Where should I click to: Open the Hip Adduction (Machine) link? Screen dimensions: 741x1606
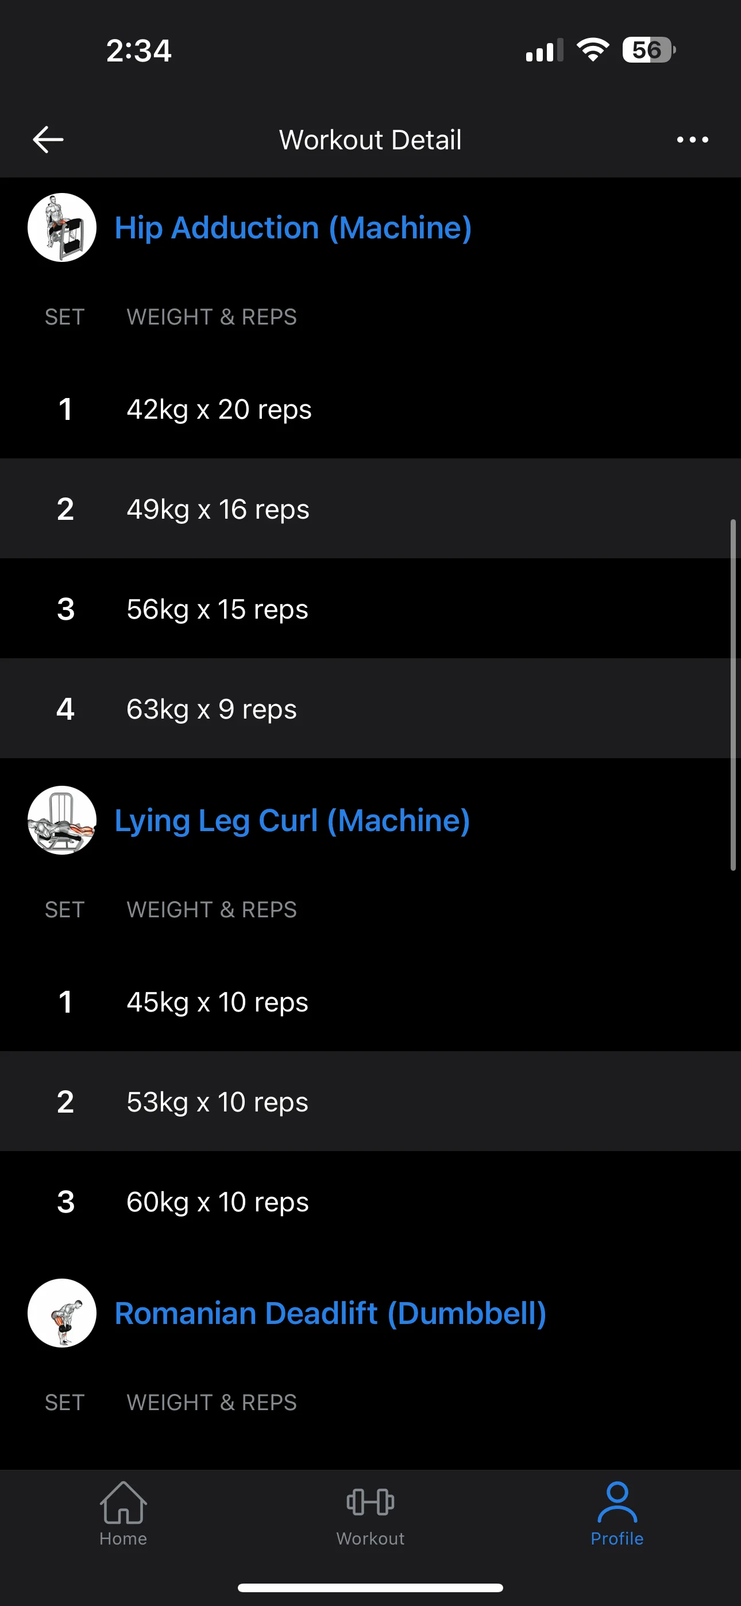click(293, 227)
